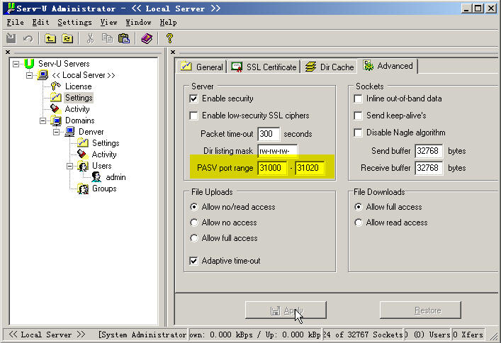
Task: Click the Apply button
Action: [286, 310]
